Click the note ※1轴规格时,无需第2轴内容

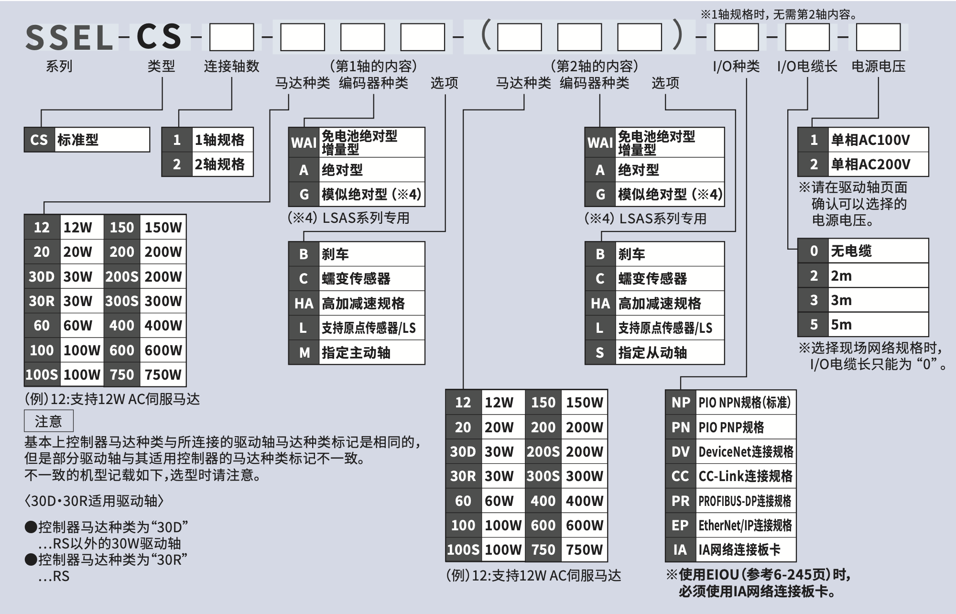click(779, 14)
